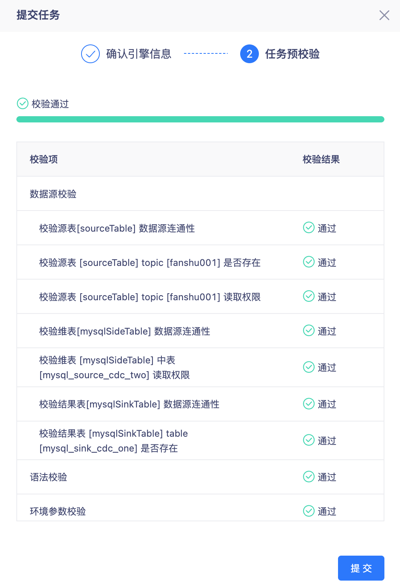The height and width of the screenshot is (588, 400).
Task: Click pass icon for 环境参数校验 row
Action: 309,511
